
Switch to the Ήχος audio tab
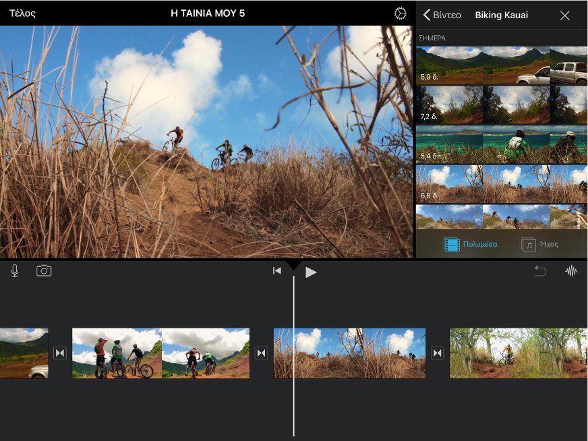tap(540, 244)
